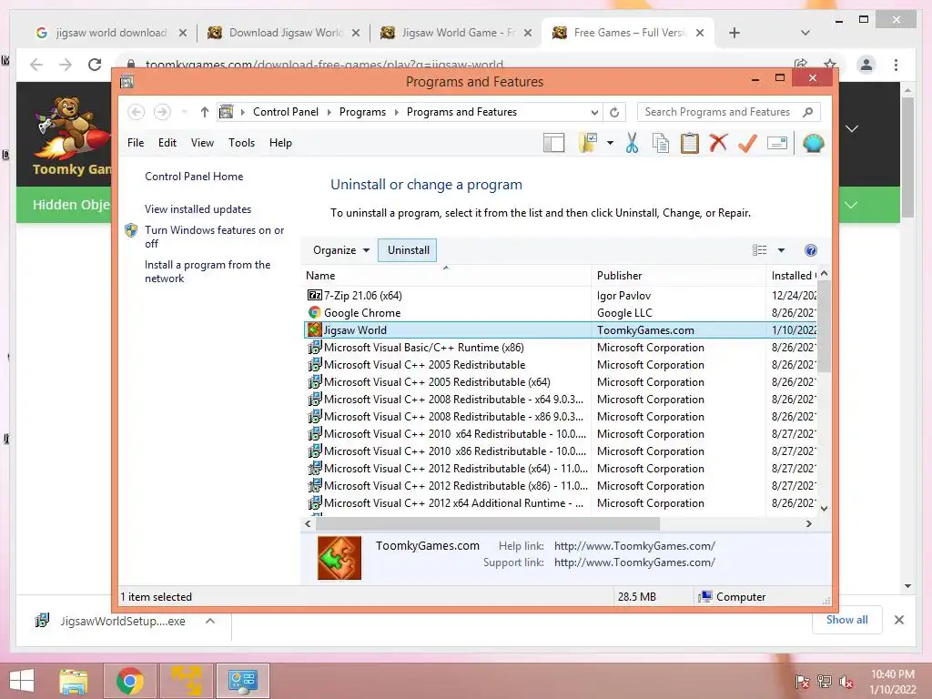Click the blue Help question mark icon

pyautogui.click(x=811, y=250)
